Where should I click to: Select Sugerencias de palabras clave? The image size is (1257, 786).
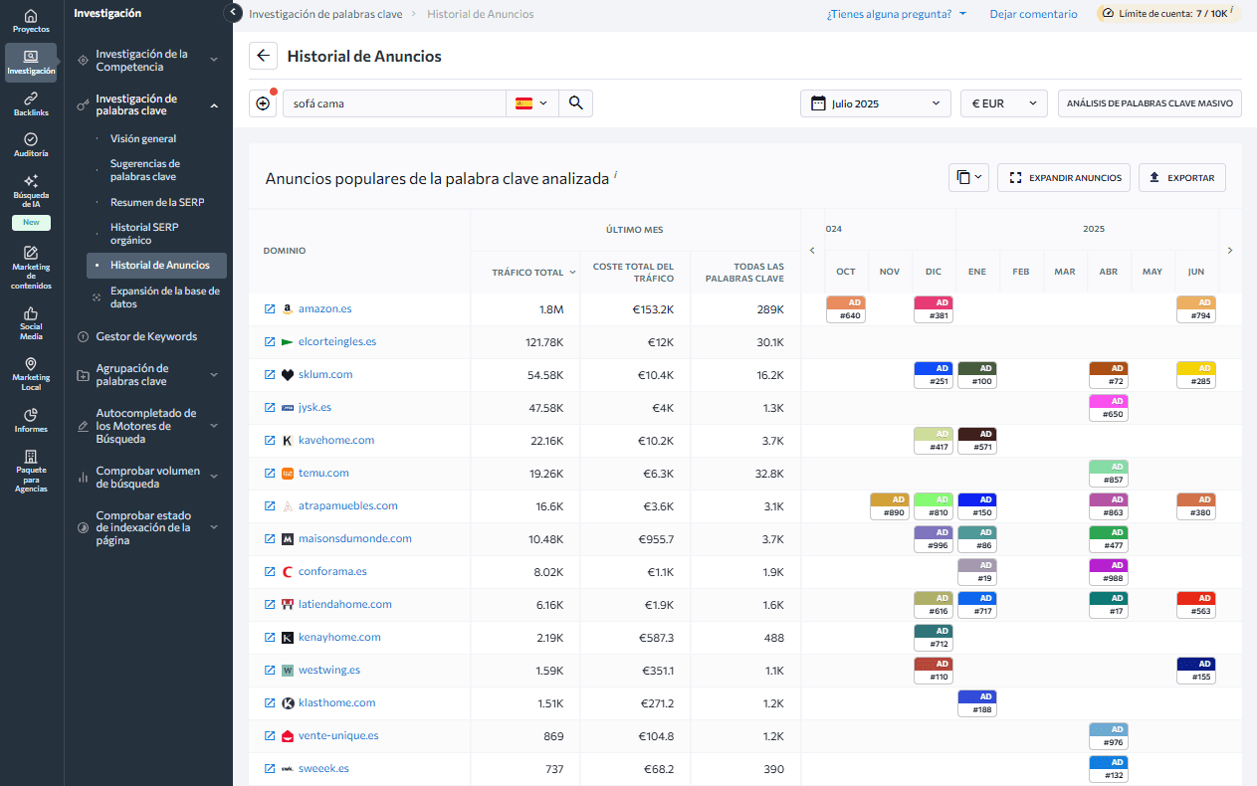[145, 170]
